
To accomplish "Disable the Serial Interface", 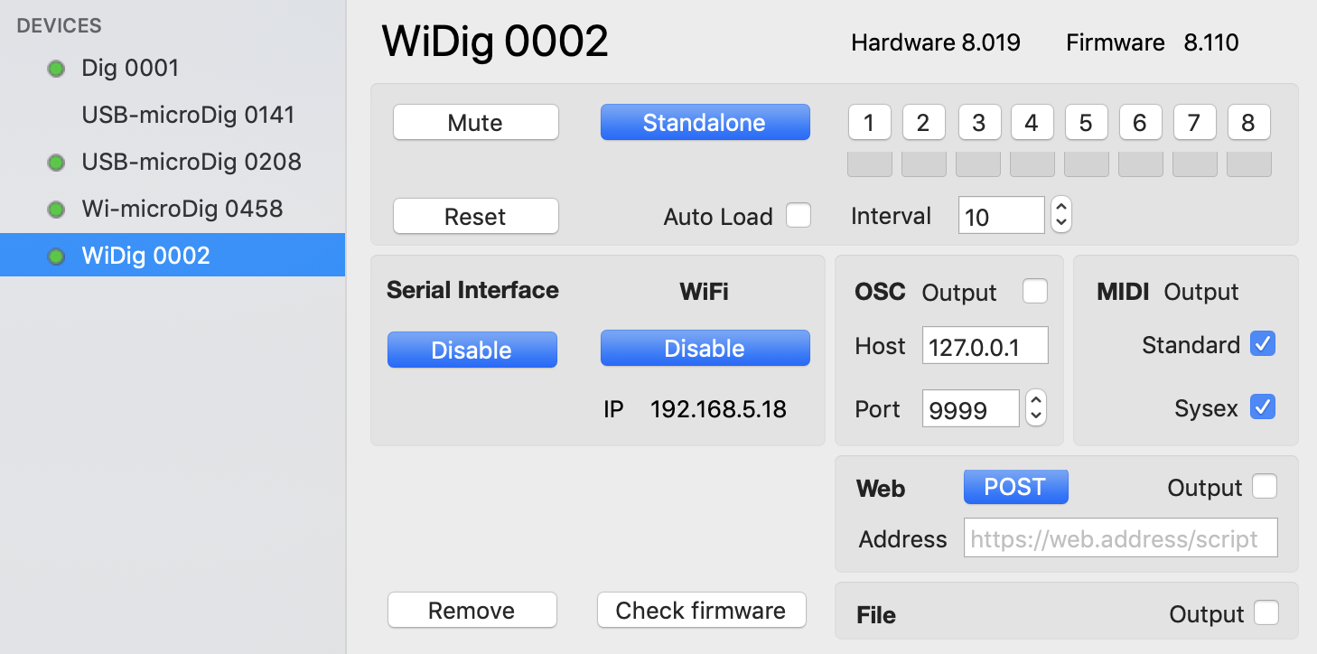I will tap(472, 350).
